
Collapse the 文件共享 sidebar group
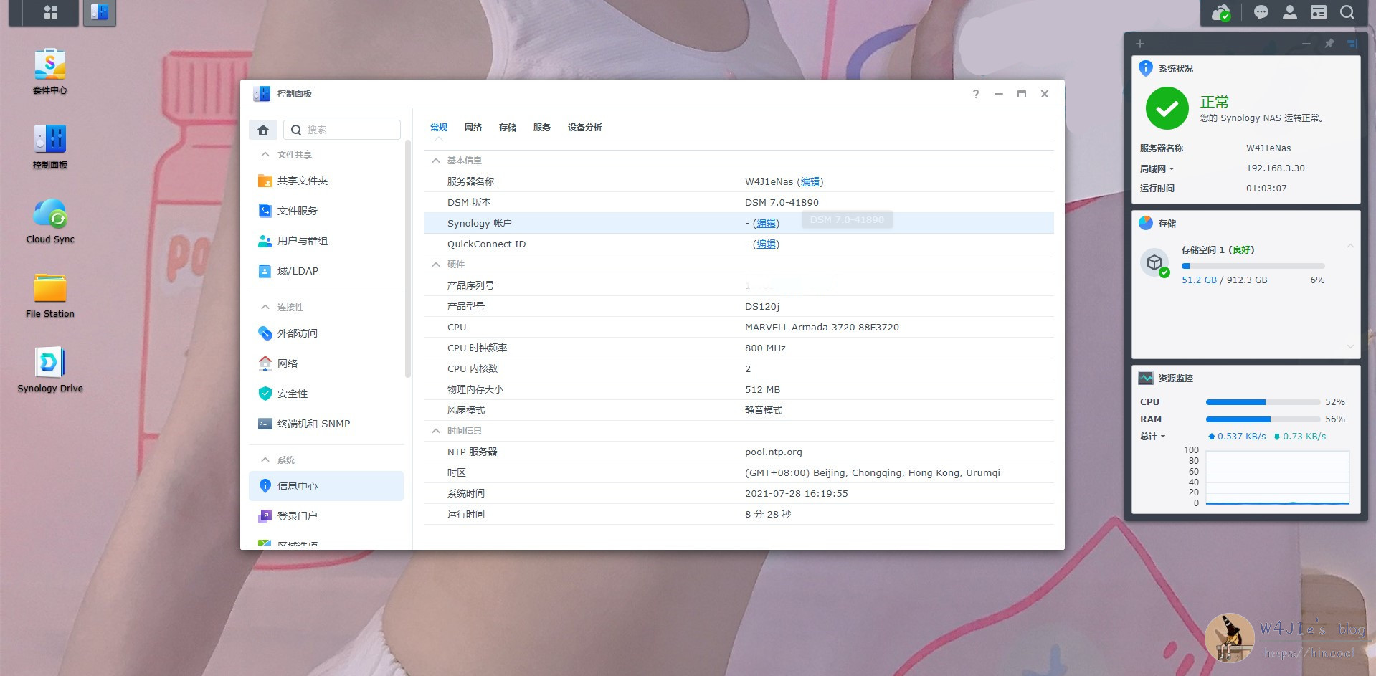265,154
